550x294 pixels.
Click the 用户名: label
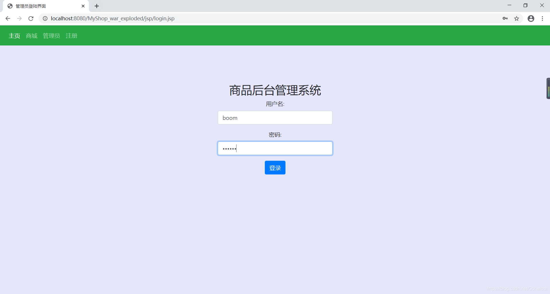(275, 104)
